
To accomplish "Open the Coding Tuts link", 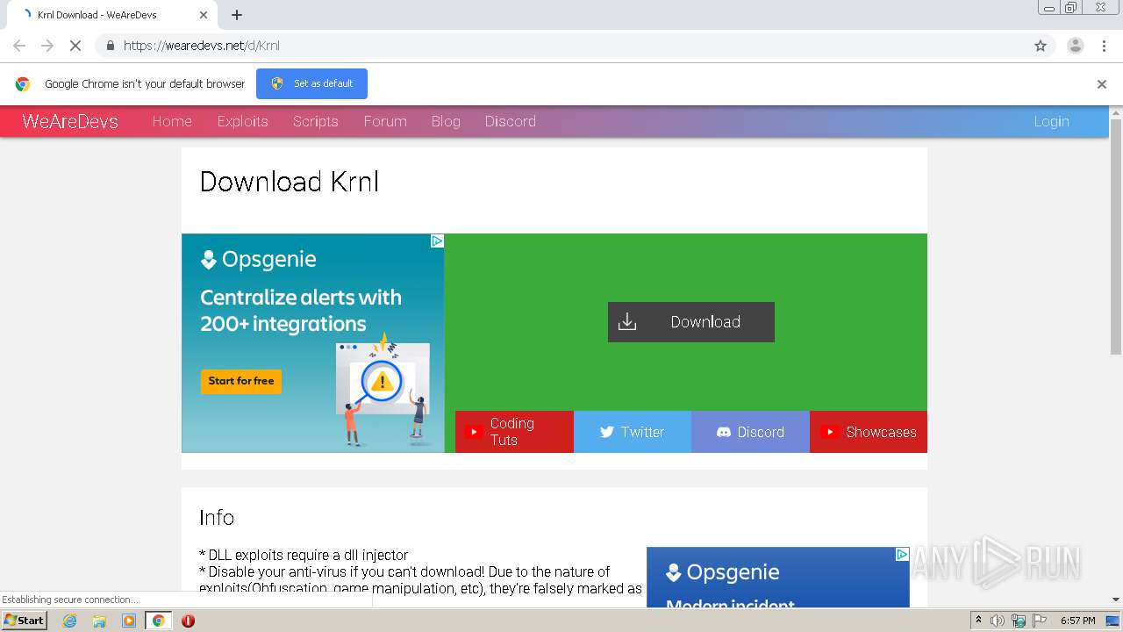I will point(514,432).
